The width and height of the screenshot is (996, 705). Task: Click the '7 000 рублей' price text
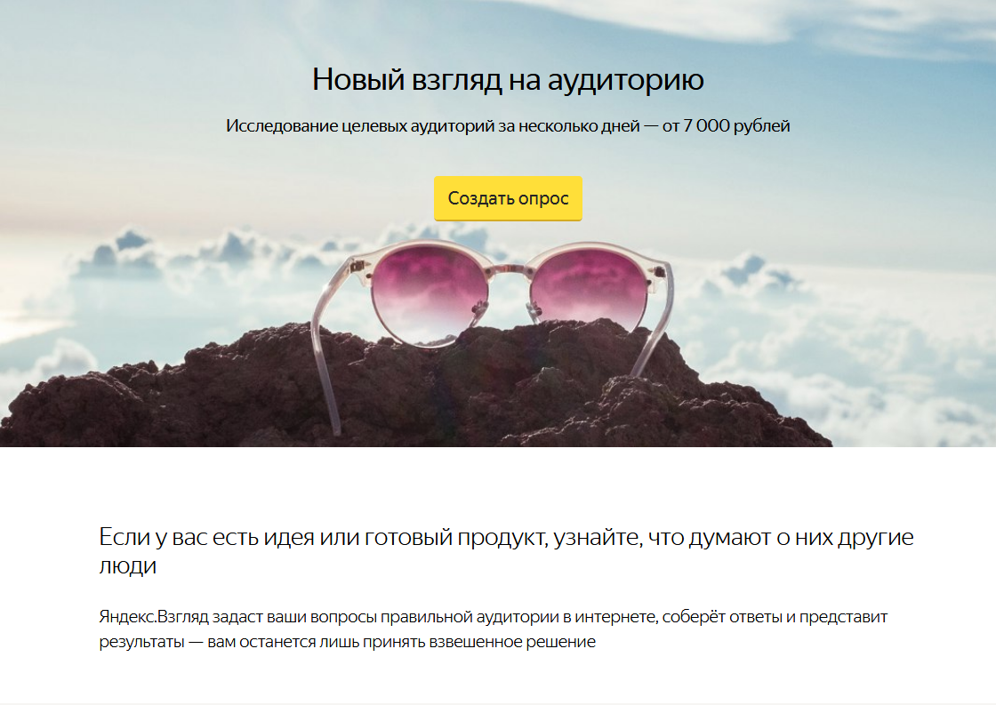pos(736,125)
